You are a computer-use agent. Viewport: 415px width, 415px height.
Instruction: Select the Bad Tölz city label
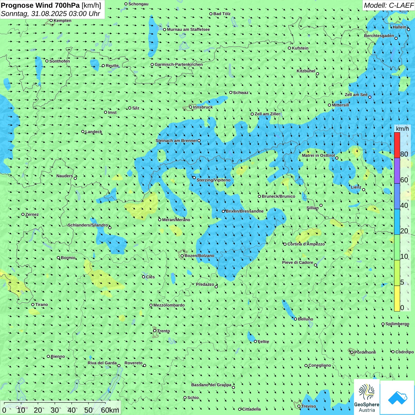(222, 14)
